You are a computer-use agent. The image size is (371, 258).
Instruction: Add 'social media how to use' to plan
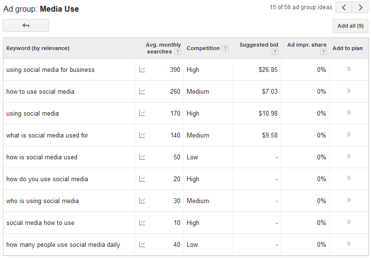349,222
